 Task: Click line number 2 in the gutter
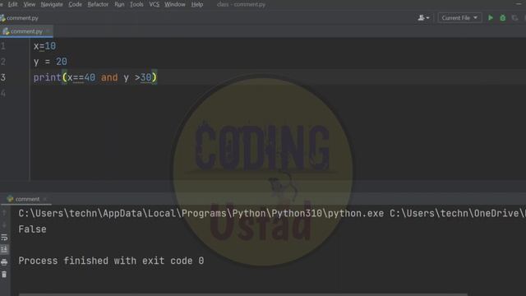[3, 62]
